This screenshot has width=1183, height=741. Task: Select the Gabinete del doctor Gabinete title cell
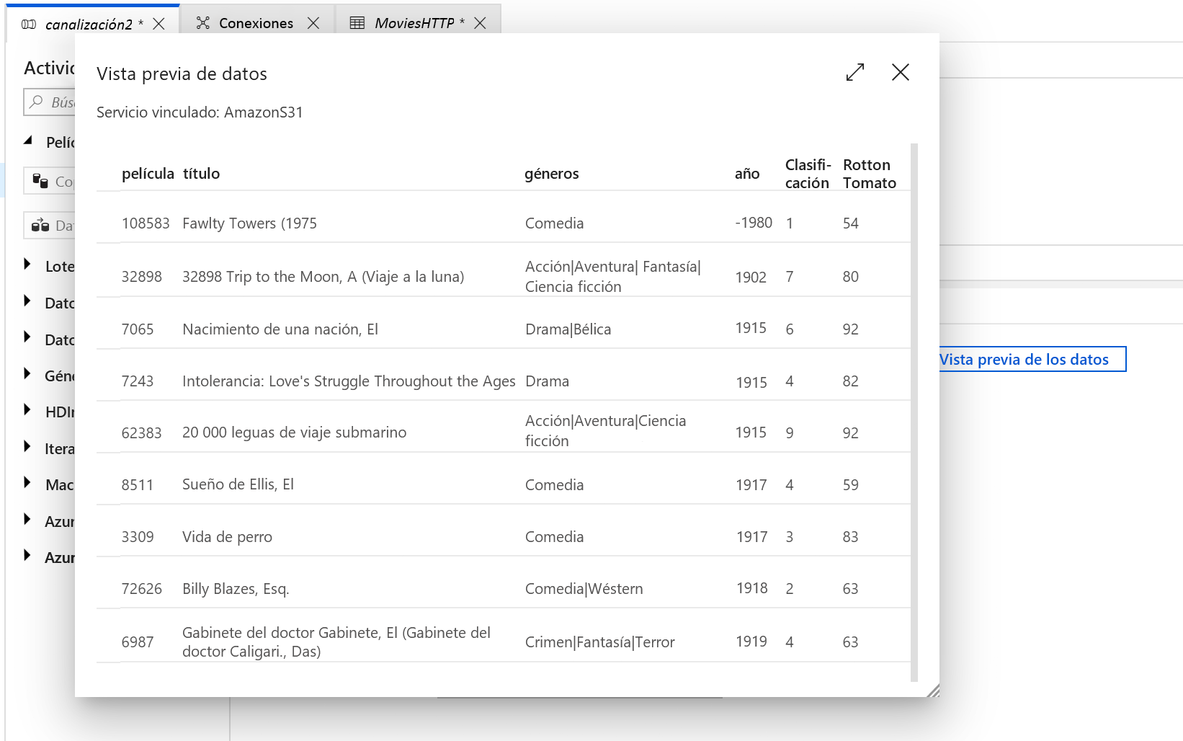(x=336, y=642)
